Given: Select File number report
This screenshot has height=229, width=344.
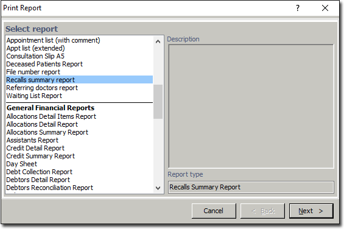Looking at the screenshot, I should click(x=79, y=72).
